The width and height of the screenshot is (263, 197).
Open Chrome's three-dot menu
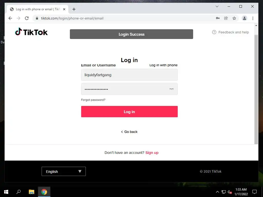[x=253, y=18]
